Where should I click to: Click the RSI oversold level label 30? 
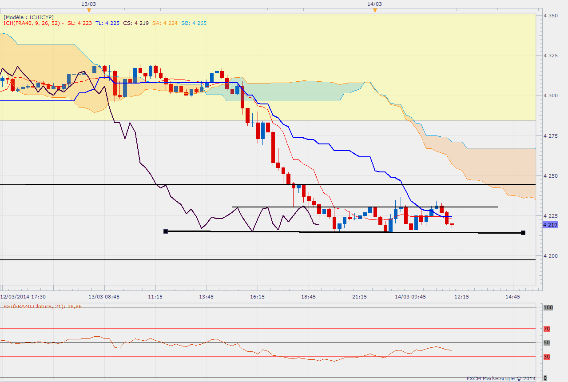(547, 357)
